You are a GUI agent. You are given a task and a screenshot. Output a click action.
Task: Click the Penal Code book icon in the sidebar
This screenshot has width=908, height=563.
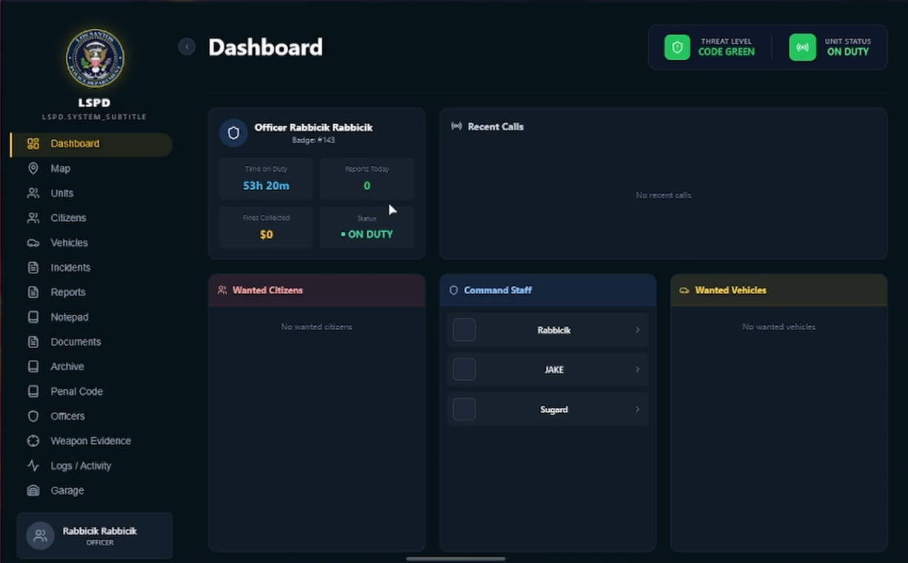tap(33, 391)
